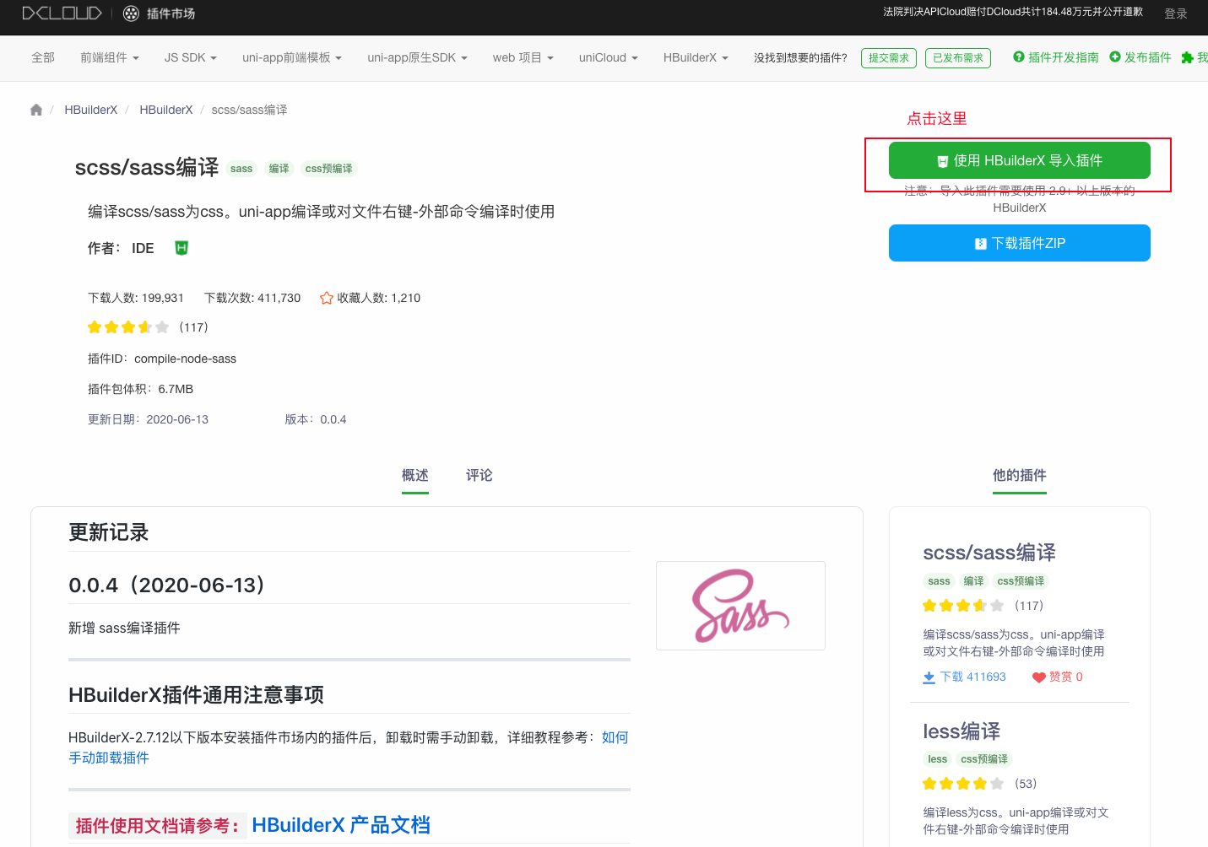
Task: Open the HBuilderX 产品文档 link
Action: 341,825
